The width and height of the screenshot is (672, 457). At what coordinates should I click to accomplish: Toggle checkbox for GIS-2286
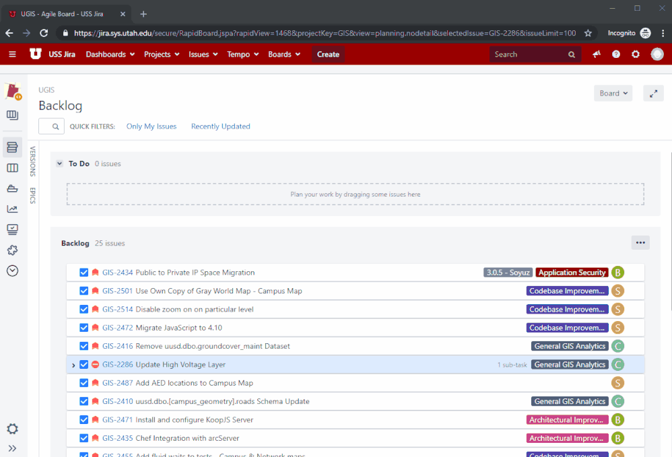tap(84, 365)
